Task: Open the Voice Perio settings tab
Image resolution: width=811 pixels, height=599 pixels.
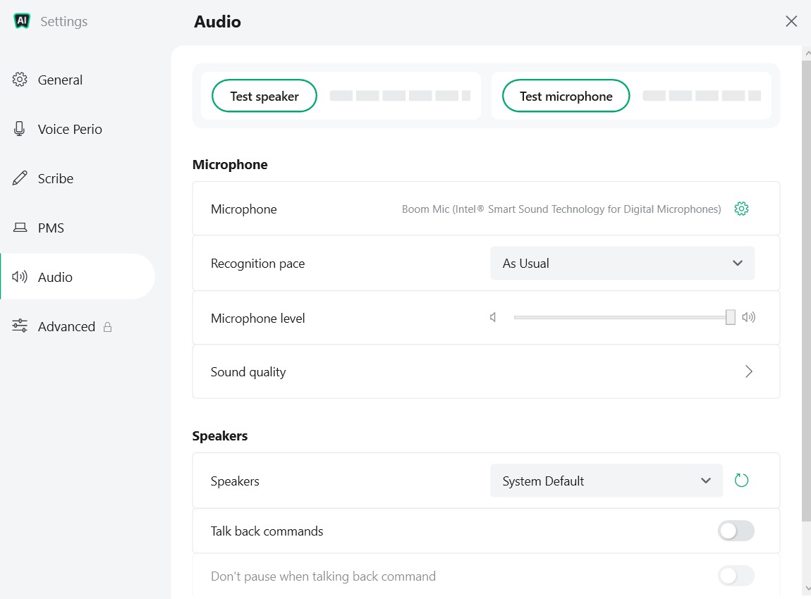Action: (x=78, y=129)
